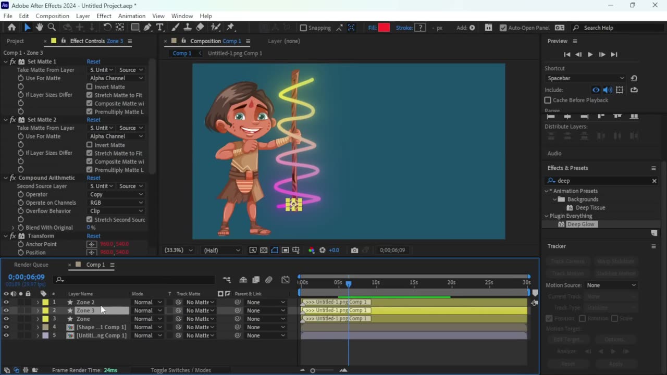
Task: Reset the Compound Arithmetic effect
Action: 93,178
